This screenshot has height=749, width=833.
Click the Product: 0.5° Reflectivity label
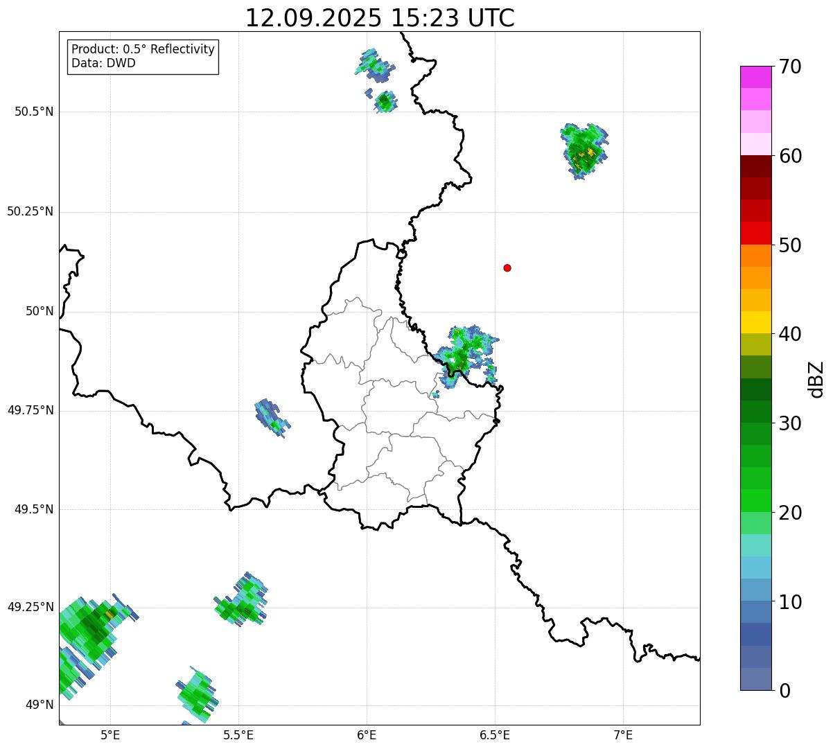(143, 50)
